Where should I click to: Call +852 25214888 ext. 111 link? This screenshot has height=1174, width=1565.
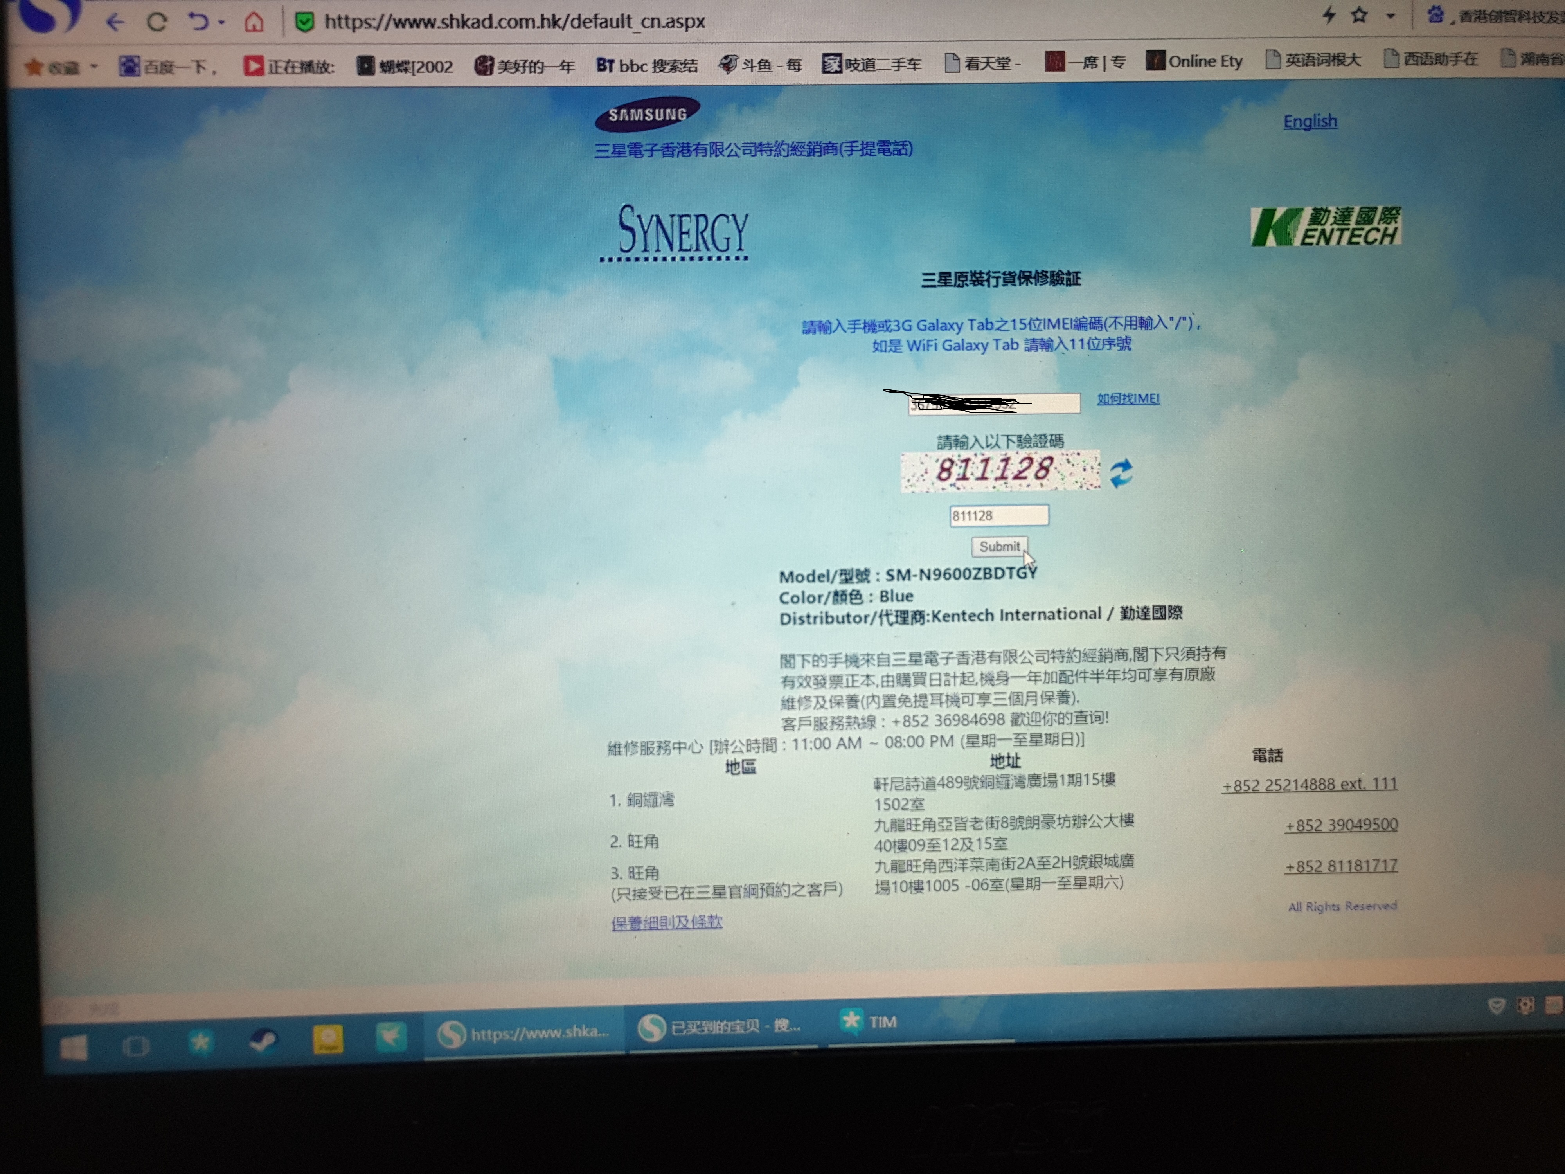1310,784
